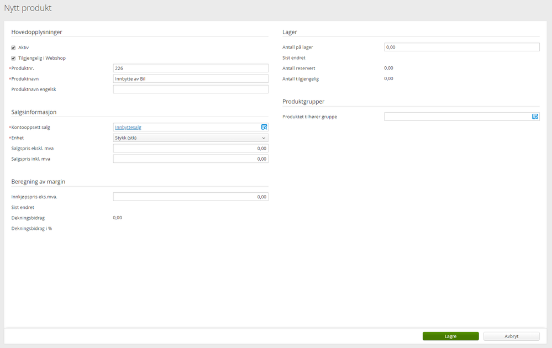Edit the Produktnavn field Innbytte av Bil
Screen dimensions: 552x348
(x=191, y=78)
